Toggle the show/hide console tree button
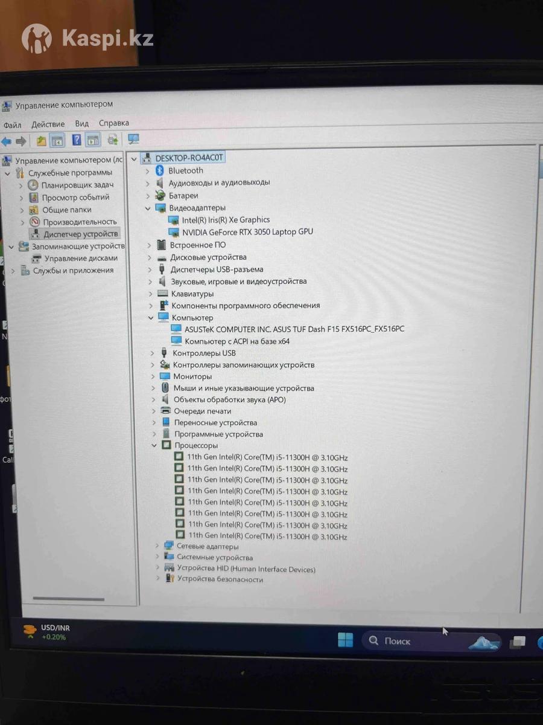 click(x=57, y=141)
